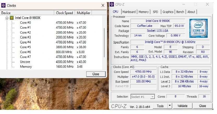
Task: Click the Instructions list text
Action: tap(170, 58)
